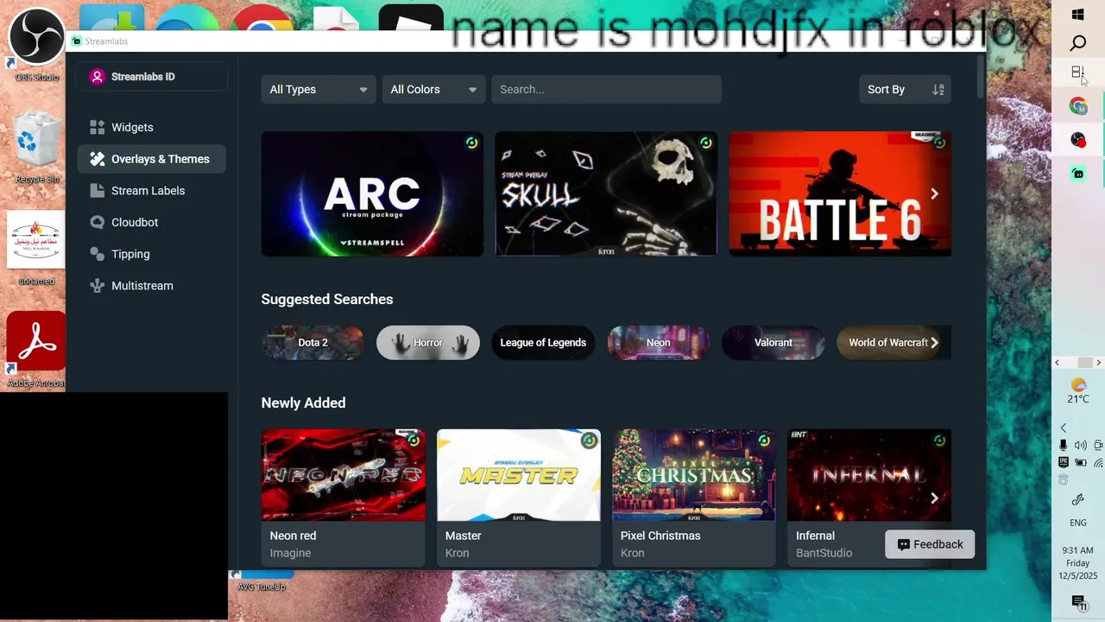Advance featured banner carousel with arrow

[x=934, y=194]
